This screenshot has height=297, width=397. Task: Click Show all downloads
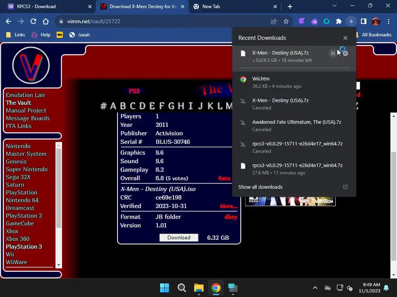click(260, 187)
